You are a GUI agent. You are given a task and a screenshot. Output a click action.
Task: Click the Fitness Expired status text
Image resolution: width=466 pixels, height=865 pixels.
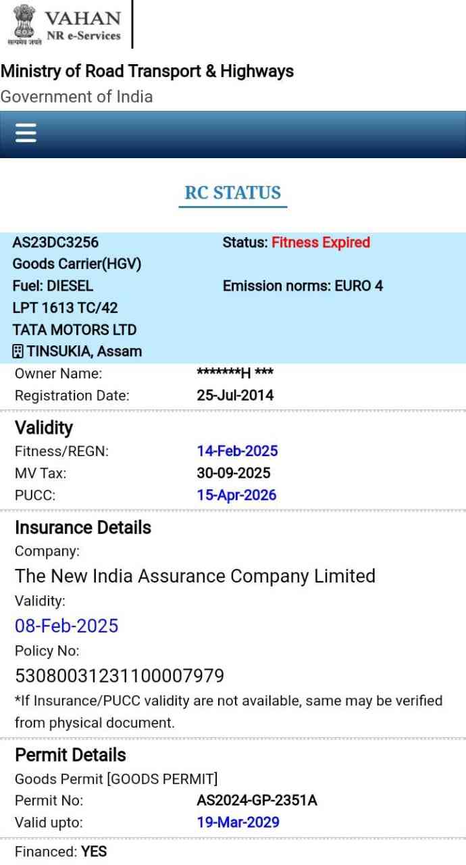(320, 242)
